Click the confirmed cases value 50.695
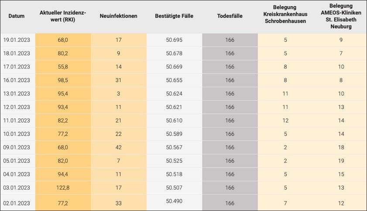Image resolution: width=367 pixels, height=211 pixels. click(174, 40)
